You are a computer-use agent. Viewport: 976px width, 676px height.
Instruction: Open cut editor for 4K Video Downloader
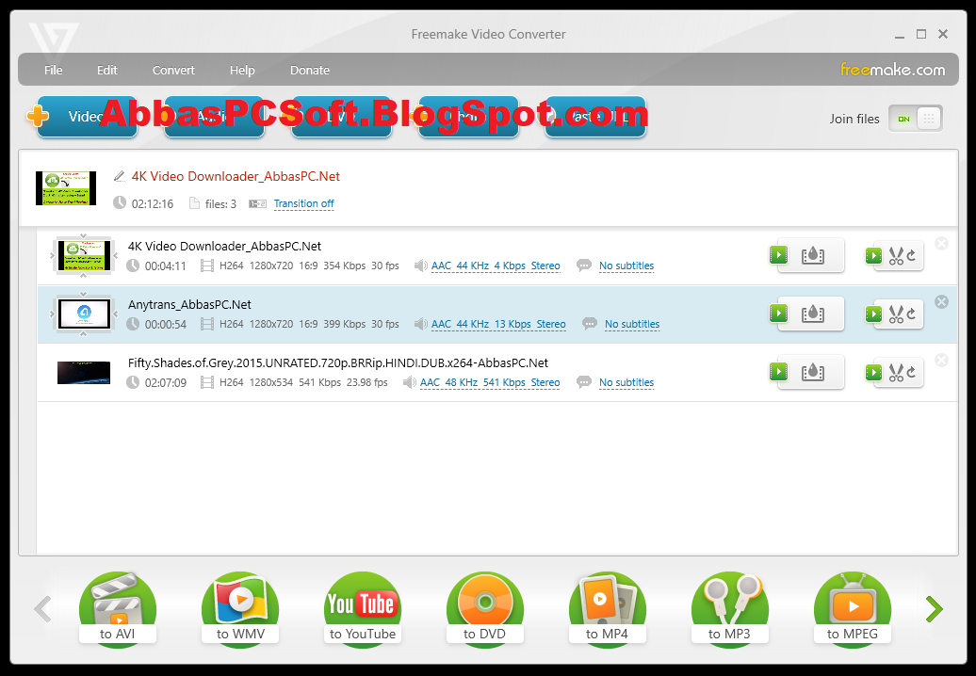894,255
